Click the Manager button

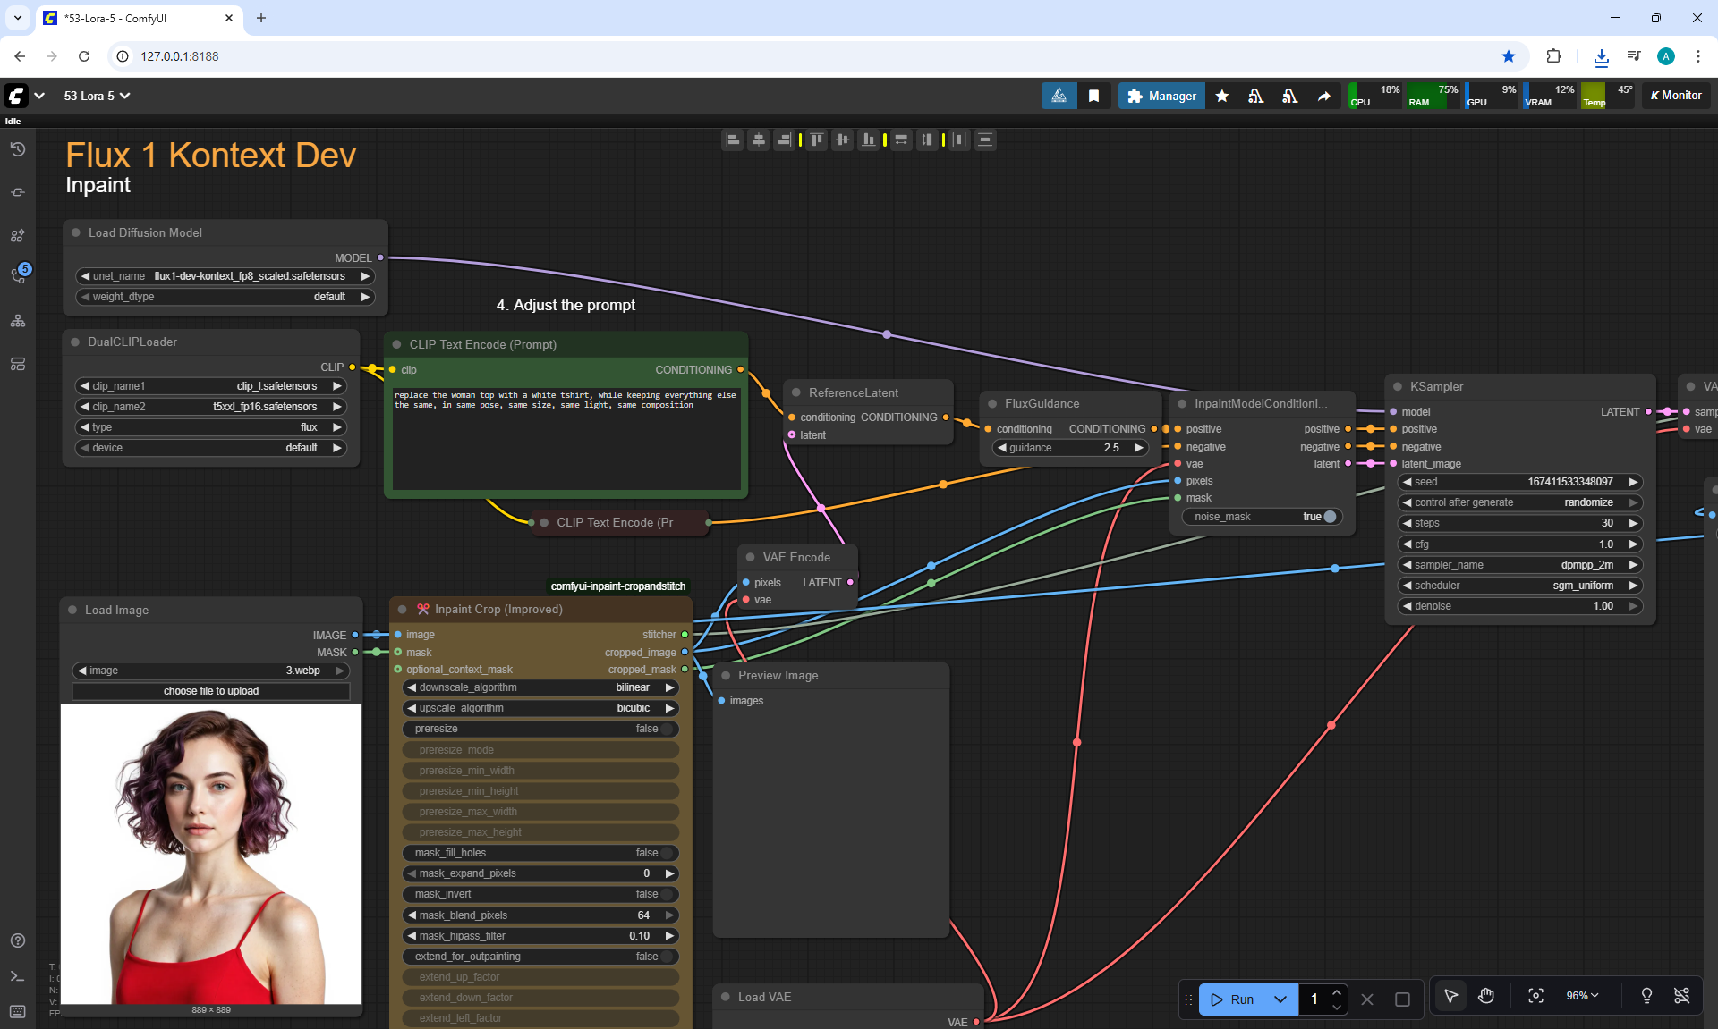coord(1161,96)
